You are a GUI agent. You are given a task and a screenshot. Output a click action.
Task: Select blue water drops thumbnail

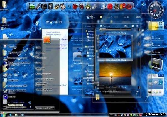115,47
